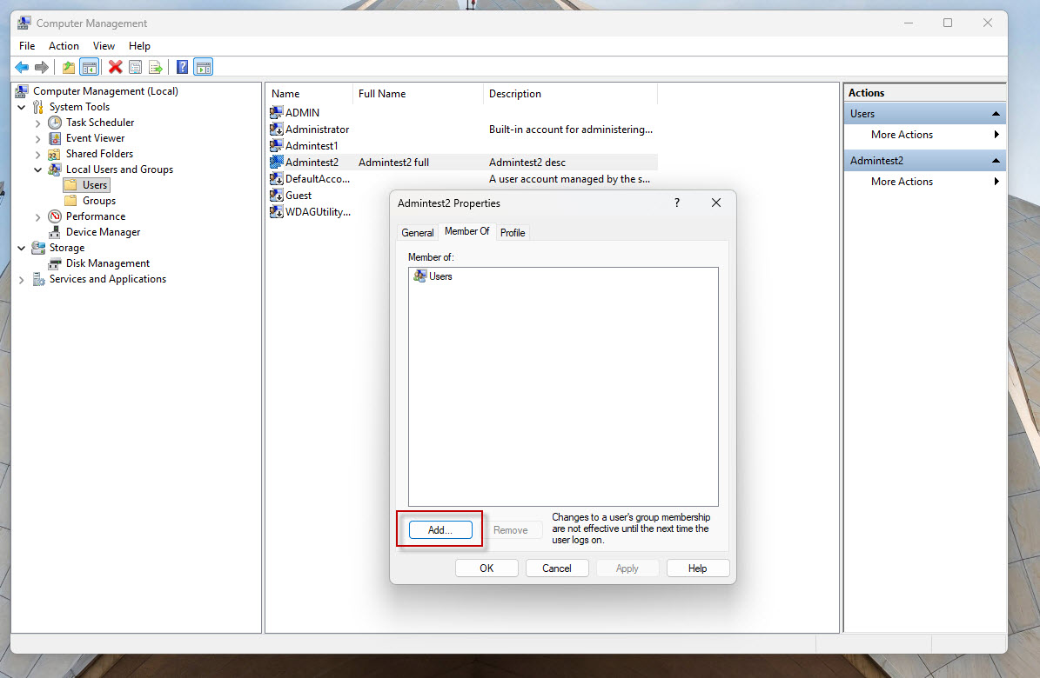The width and height of the screenshot is (1040, 678).
Task: Toggle Show/Hide Console Tree toolbar icon
Action: (89, 67)
